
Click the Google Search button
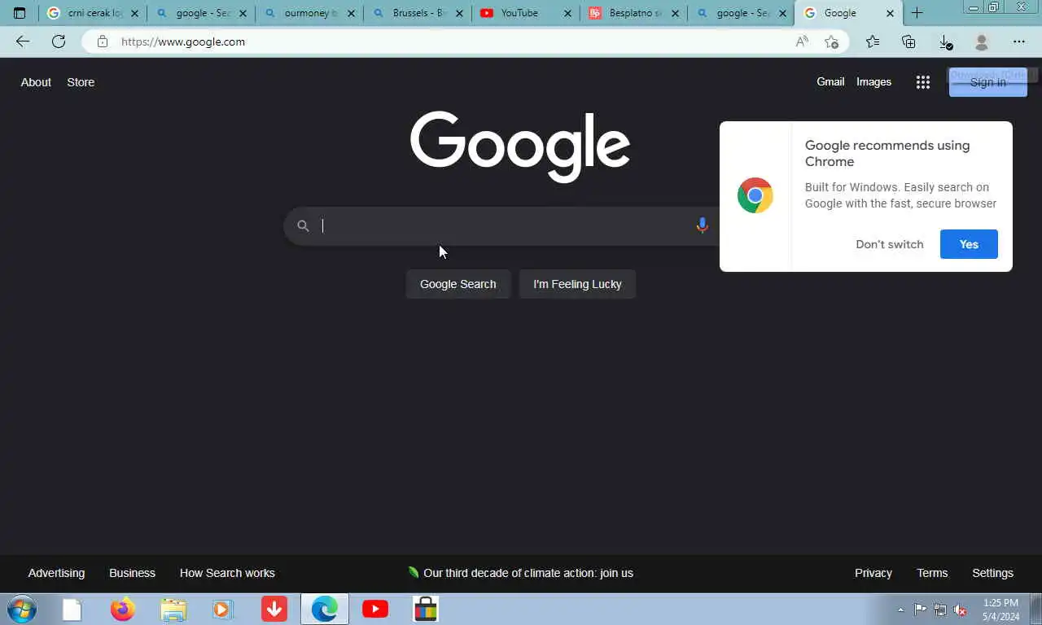pos(458,284)
